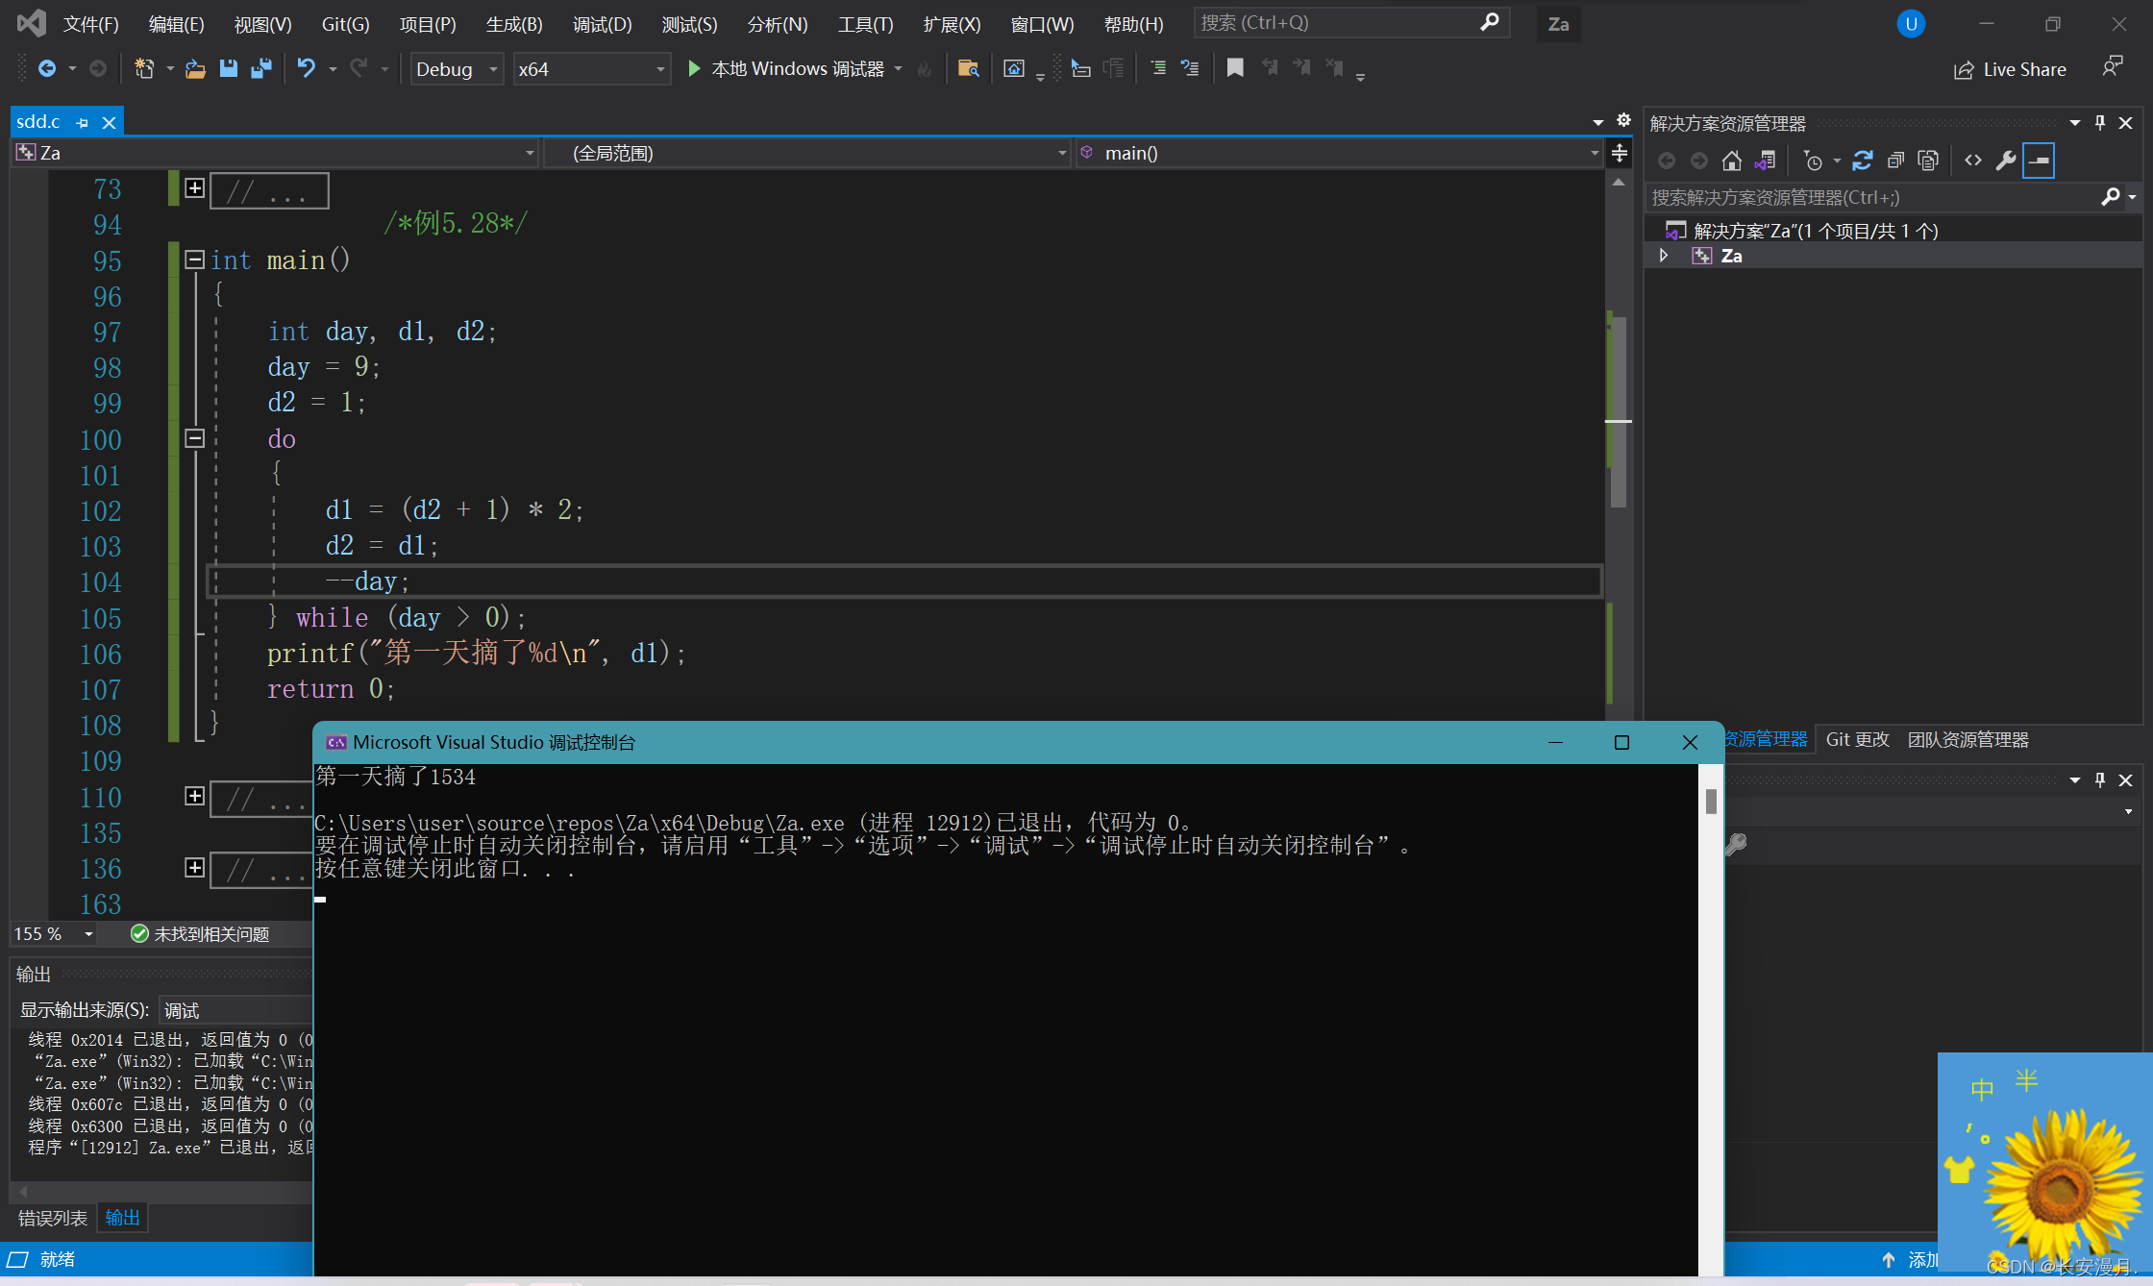Open the 调试(D) menu
2153x1286 pixels.
(x=602, y=24)
